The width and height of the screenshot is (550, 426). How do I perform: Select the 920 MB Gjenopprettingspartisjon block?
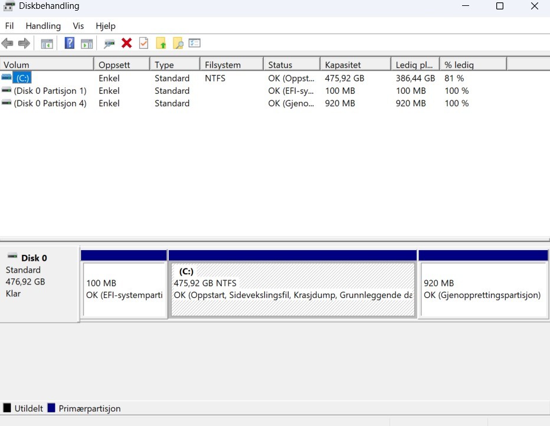coord(483,289)
